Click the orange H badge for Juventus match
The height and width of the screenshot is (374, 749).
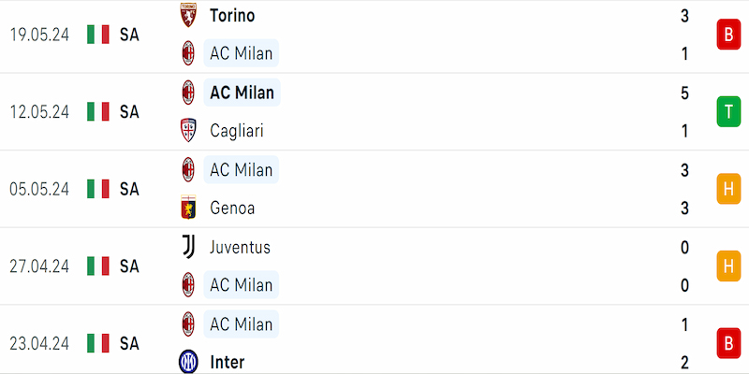(x=728, y=266)
